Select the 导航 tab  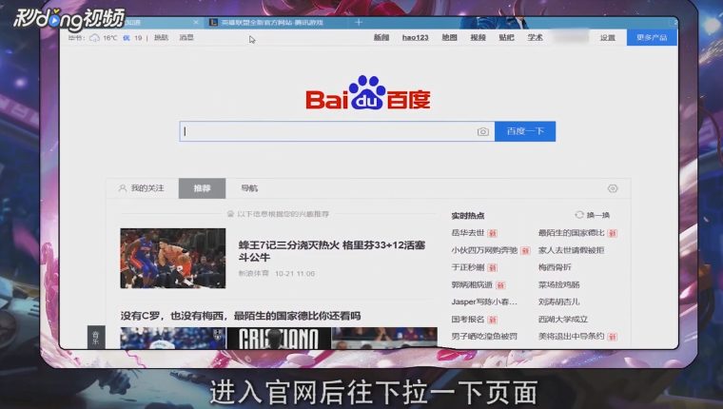(x=249, y=188)
